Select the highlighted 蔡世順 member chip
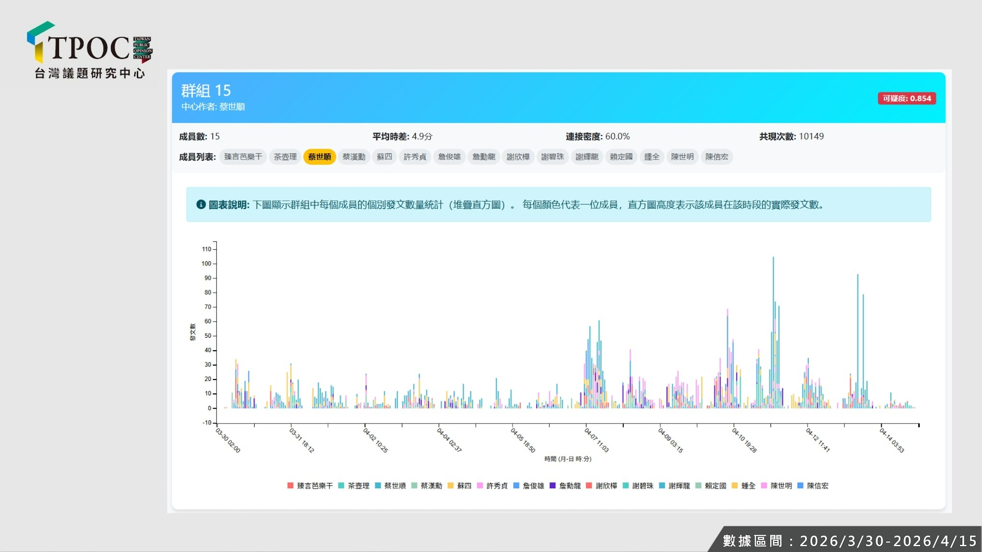982x552 pixels. [x=319, y=157]
